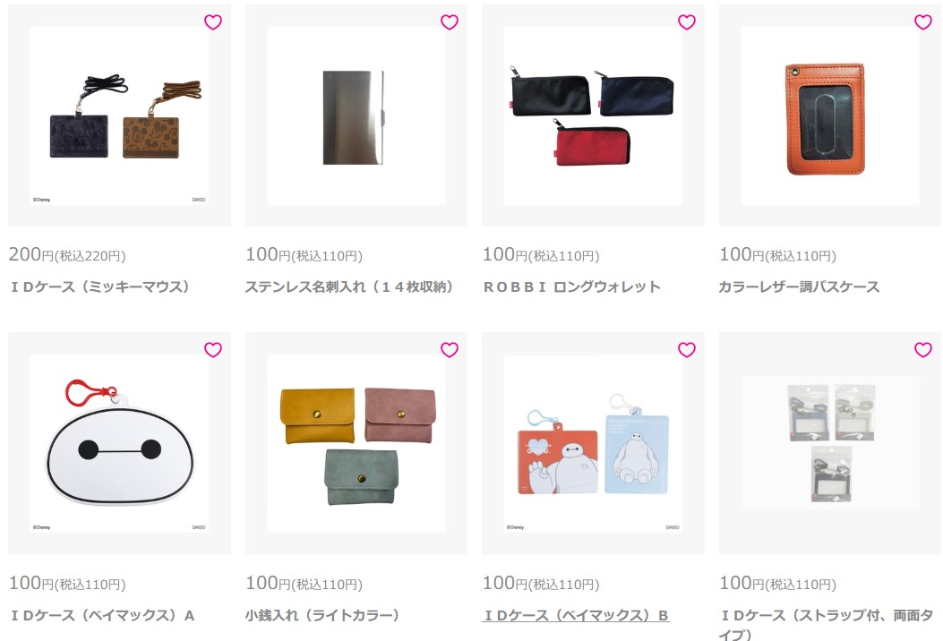Favorite the Mickey Mouse ID case
943x641 pixels.
pos(213,22)
